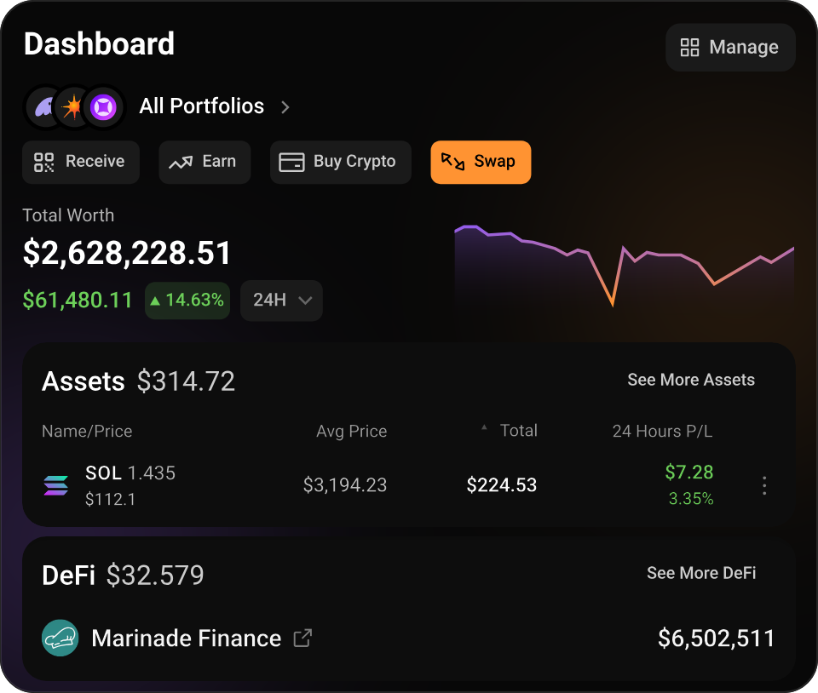Click the Swap arrows icon

[x=452, y=162]
